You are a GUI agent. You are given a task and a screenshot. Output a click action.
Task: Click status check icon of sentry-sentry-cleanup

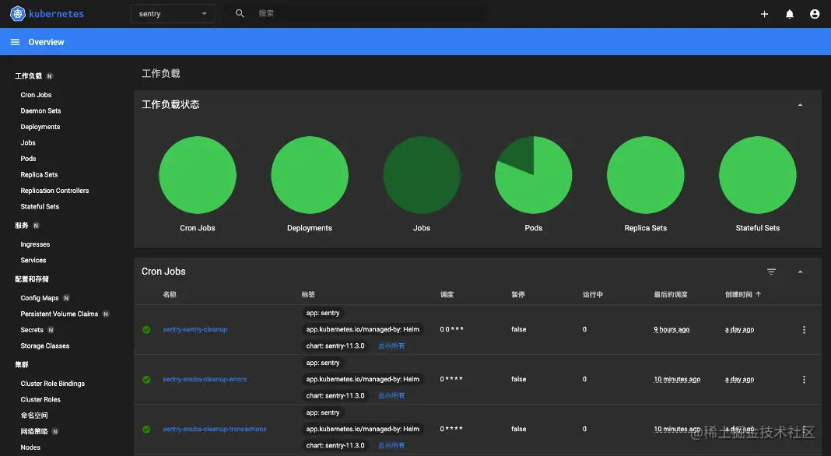146,330
